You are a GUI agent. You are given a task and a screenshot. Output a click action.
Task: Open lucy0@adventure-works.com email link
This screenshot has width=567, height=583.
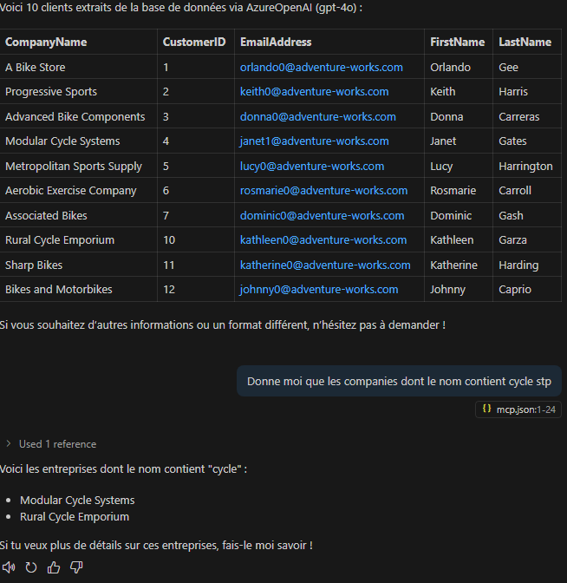(x=312, y=167)
